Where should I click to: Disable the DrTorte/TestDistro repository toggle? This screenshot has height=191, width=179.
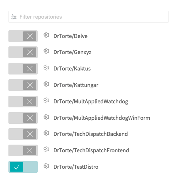tap(23, 167)
